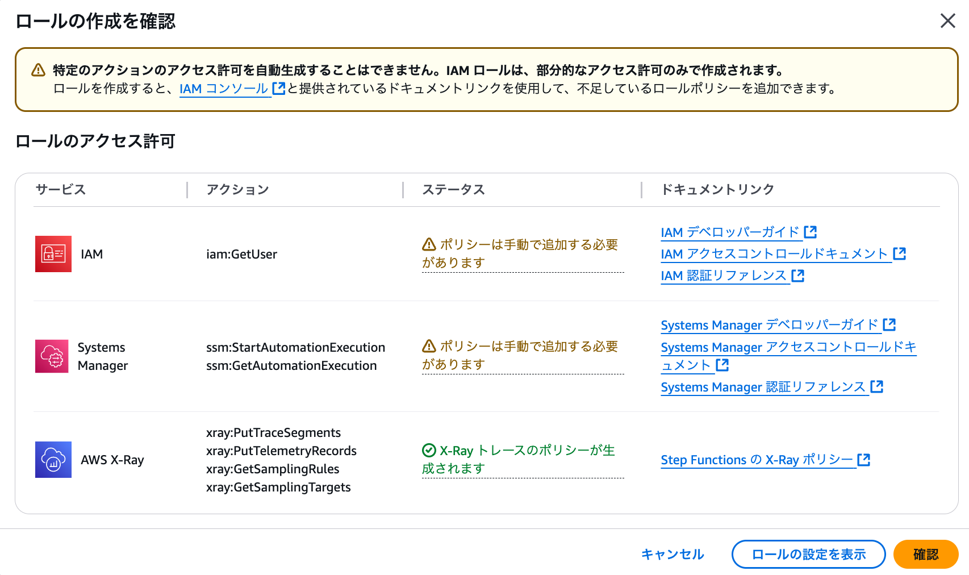Image resolution: width=969 pixels, height=575 pixels.
Task: Click the orange 確認 button
Action: [926, 555]
